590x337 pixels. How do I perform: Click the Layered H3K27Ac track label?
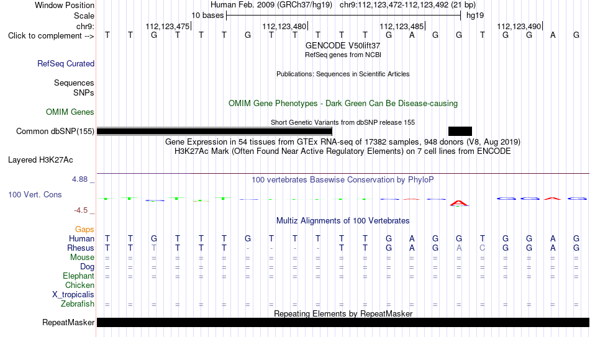(x=40, y=160)
